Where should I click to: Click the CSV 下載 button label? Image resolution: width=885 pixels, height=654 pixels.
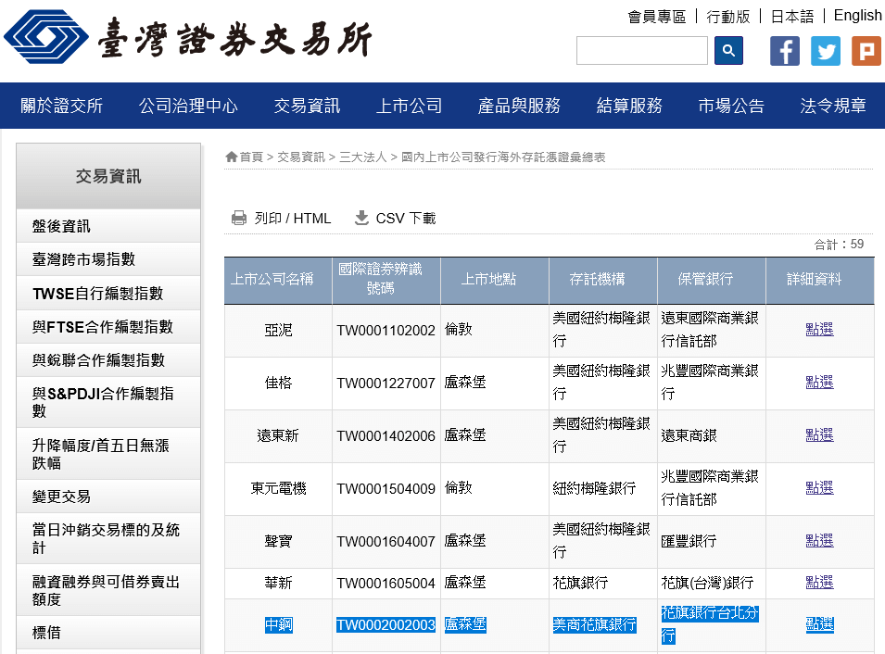pos(406,219)
